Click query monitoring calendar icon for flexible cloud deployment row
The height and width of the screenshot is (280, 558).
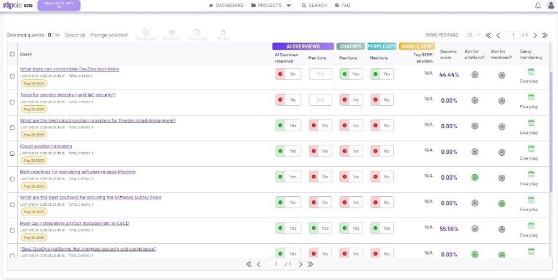531,123
